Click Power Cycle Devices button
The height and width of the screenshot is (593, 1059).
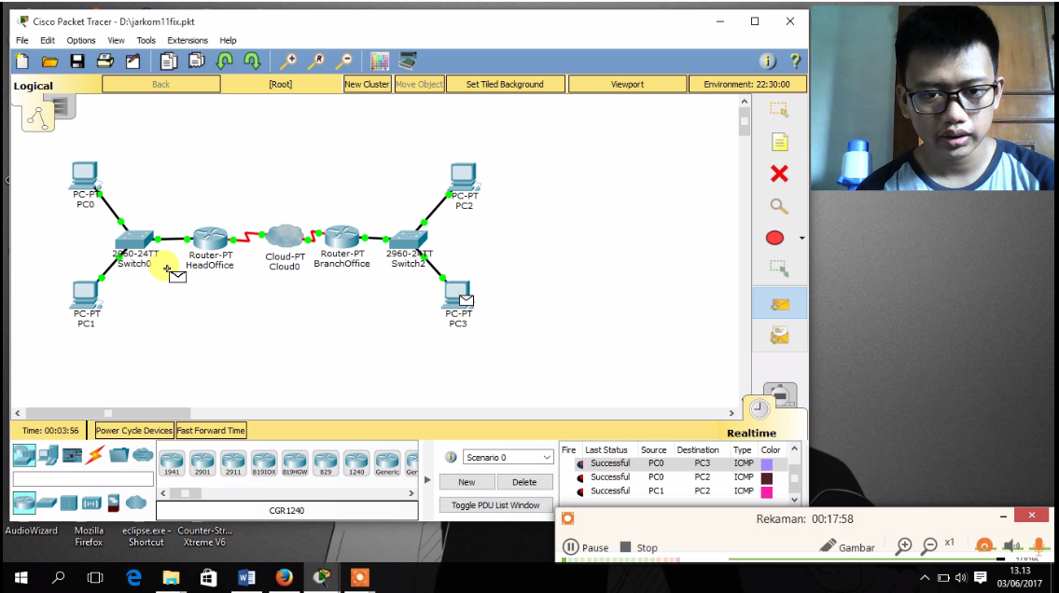(133, 431)
